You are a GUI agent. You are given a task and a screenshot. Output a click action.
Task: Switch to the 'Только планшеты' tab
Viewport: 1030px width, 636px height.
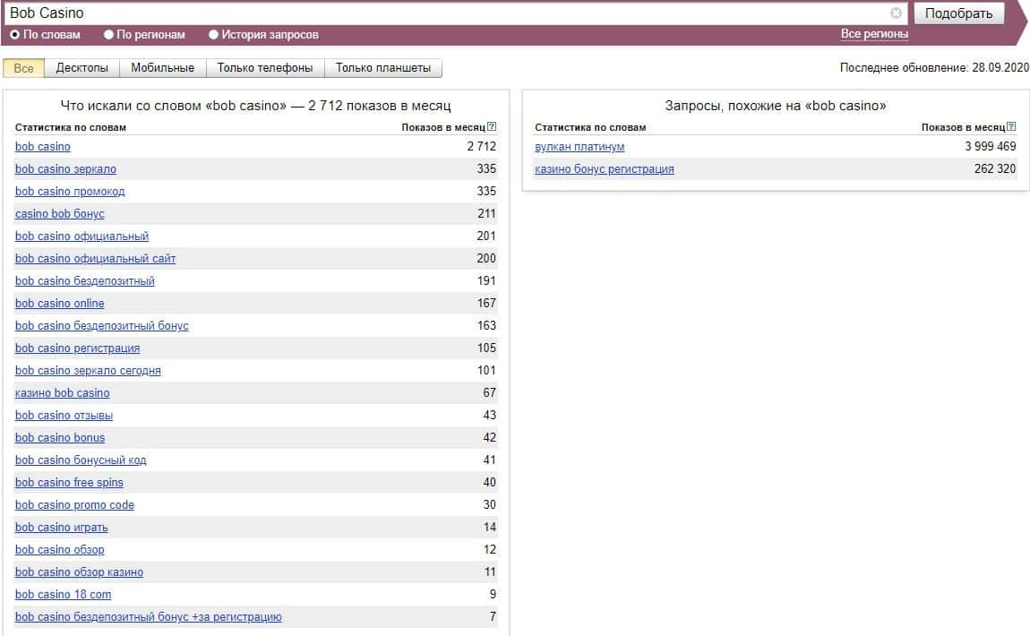coord(382,68)
